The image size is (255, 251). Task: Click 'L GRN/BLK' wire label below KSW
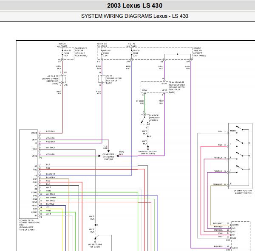click(140, 102)
